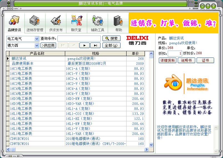Click message panel scrollbar down arrow
Screen dimensions: 223x158
click(216, 151)
